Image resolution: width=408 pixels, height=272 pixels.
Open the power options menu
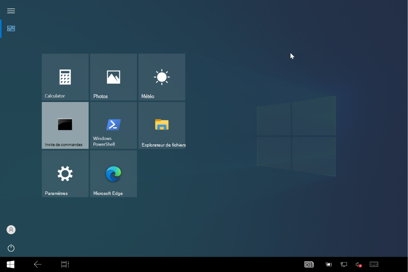(11, 248)
